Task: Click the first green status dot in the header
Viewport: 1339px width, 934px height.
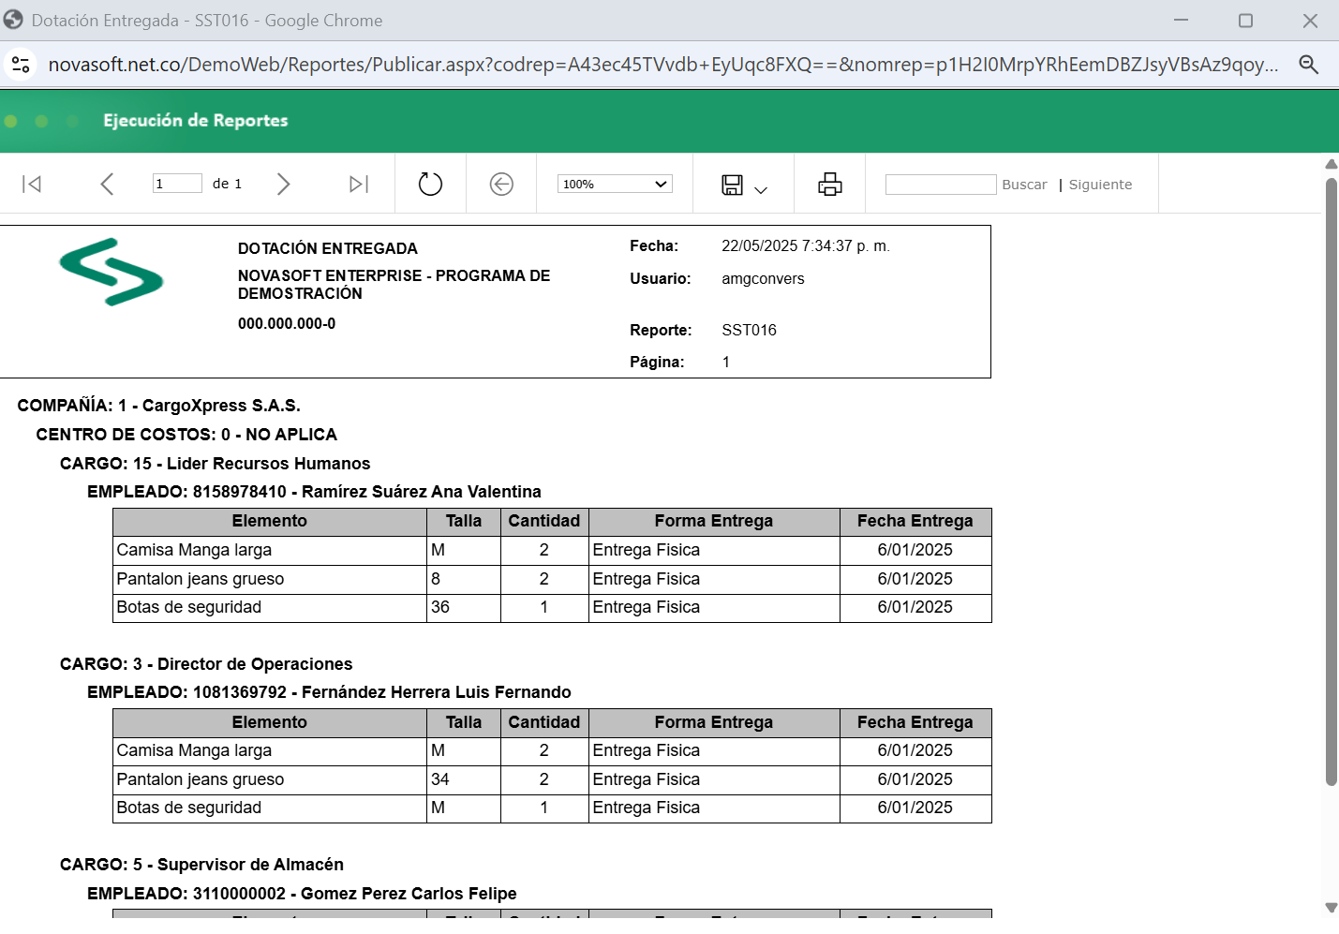Action: click(10, 120)
